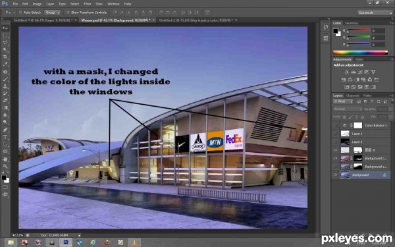Click the green (G) color slider

(x=359, y=38)
